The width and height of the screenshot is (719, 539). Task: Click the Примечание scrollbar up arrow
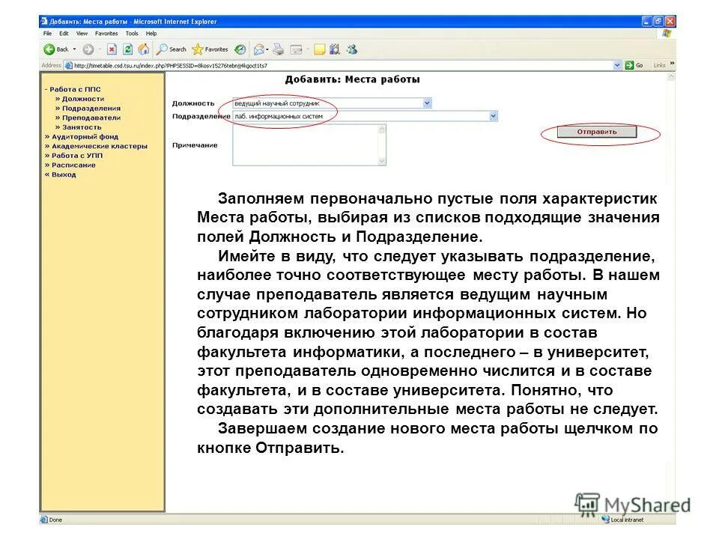coord(381,130)
